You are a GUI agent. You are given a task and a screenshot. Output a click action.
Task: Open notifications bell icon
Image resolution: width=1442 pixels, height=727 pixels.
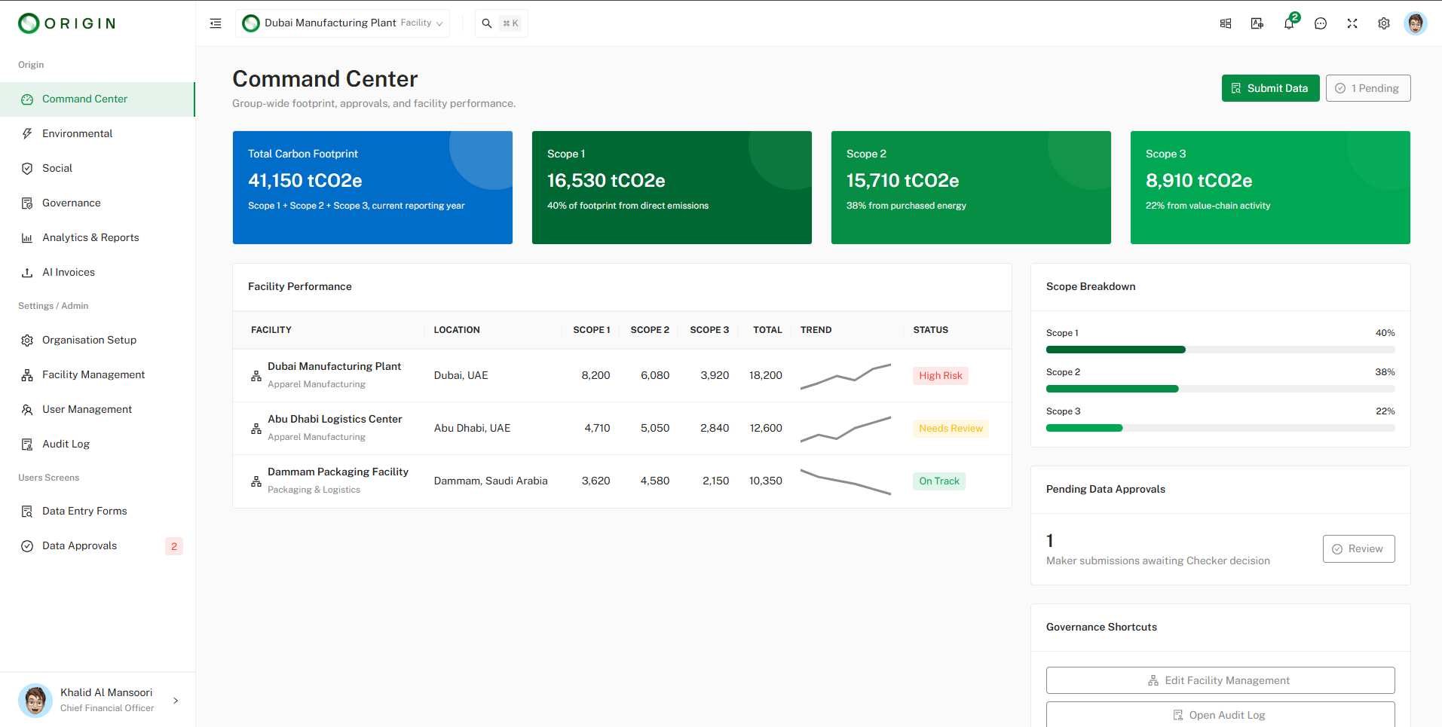point(1289,23)
